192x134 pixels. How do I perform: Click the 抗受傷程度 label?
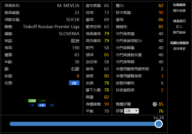point(125,90)
